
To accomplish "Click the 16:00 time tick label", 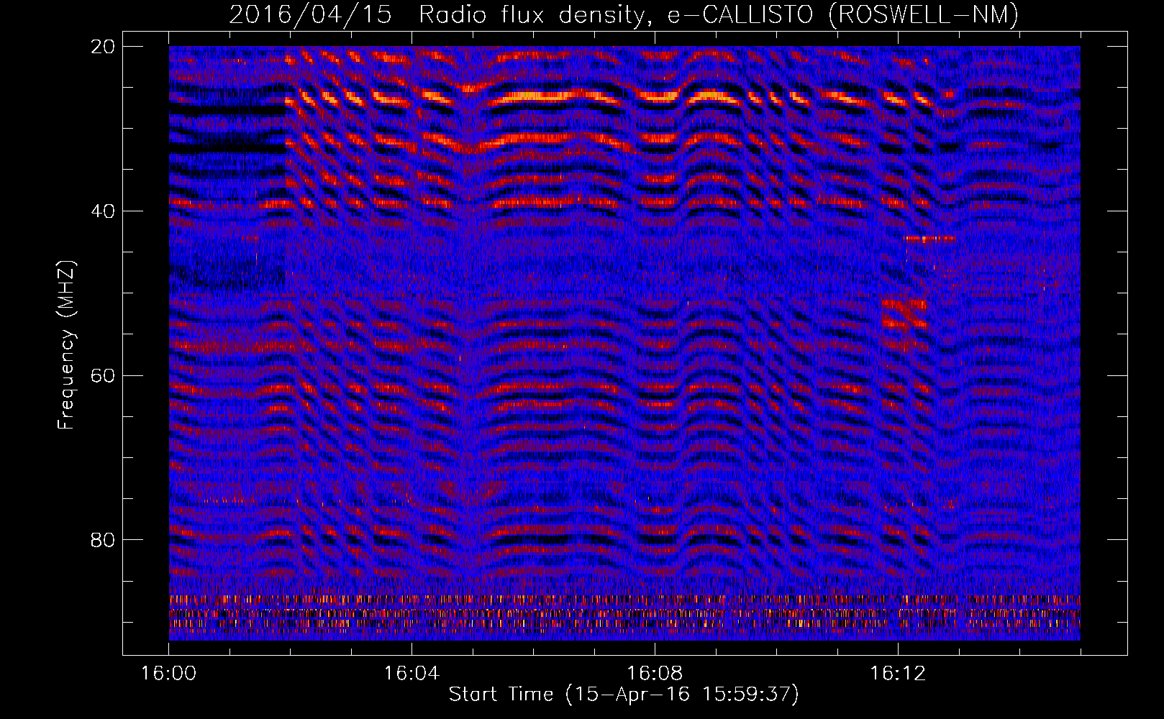I will tap(168, 674).
